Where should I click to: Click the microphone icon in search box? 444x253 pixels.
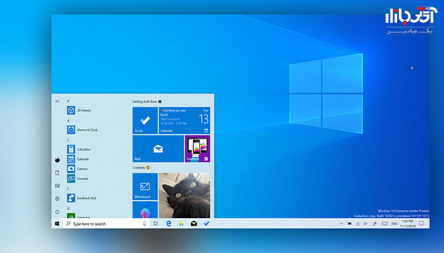[145, 224]
